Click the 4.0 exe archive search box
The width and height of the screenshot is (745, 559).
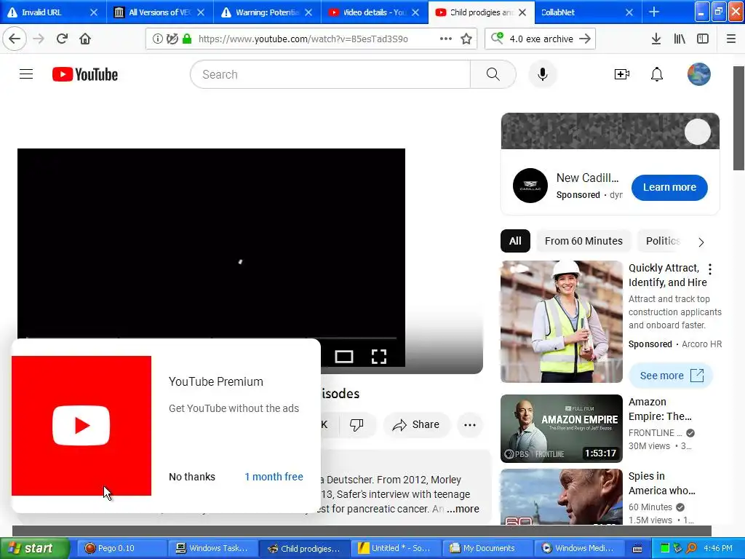point(541,39)
